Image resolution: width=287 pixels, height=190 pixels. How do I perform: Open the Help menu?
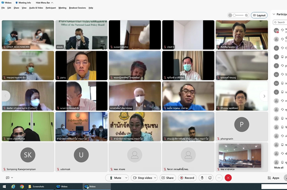(x=91, y=8)
